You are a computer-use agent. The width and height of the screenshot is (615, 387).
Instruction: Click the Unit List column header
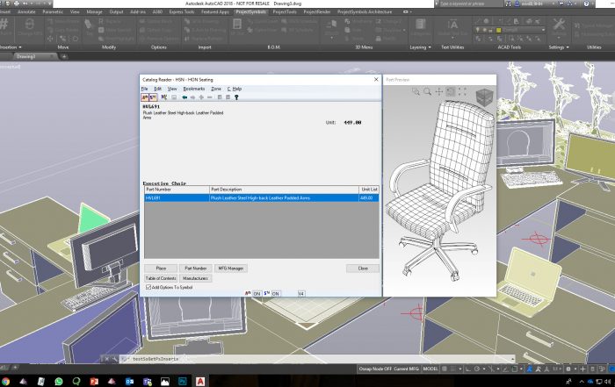tap(369, 190)
